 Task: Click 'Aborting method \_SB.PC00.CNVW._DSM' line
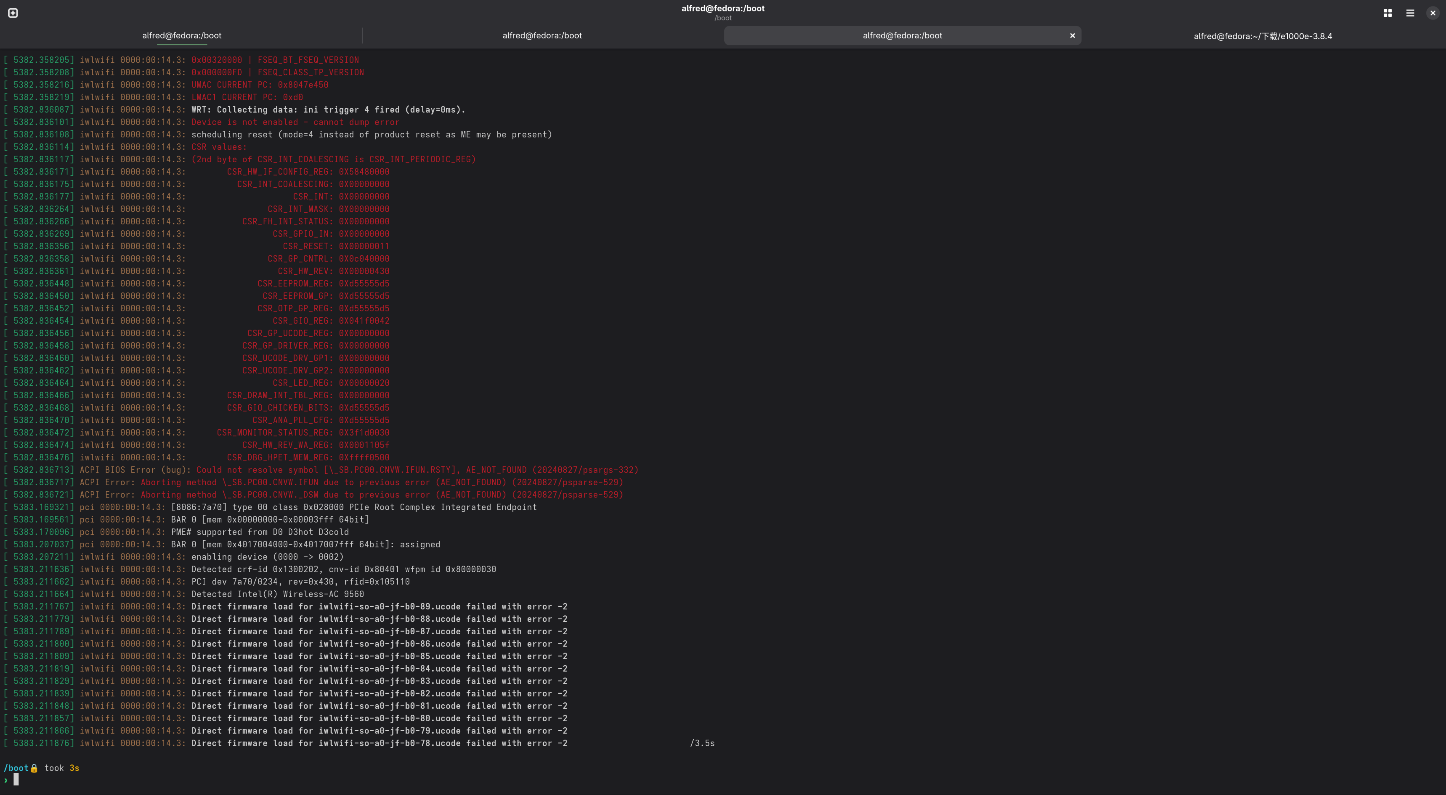[382, 494]
